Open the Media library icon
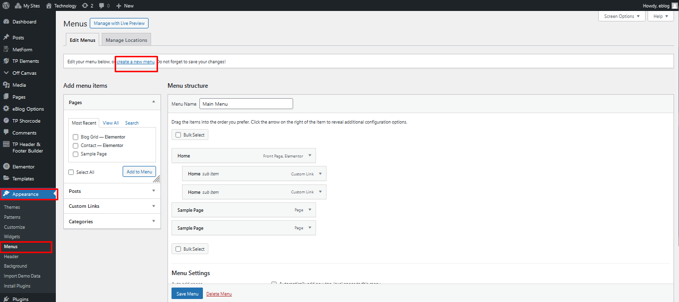This screenshot has height=302, width=679. tap(6, 85)
